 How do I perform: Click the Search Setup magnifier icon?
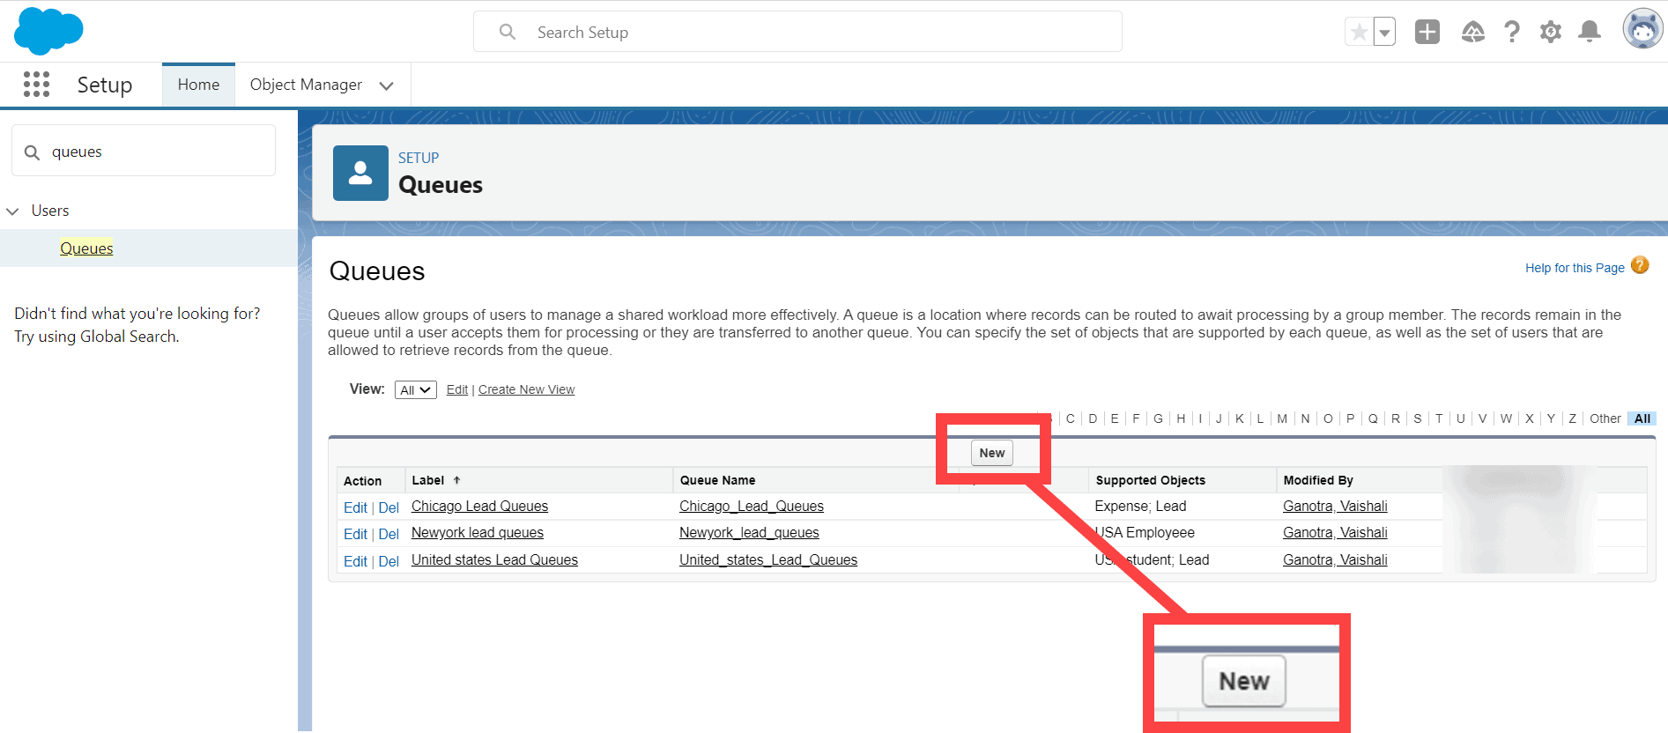[508, 32]
